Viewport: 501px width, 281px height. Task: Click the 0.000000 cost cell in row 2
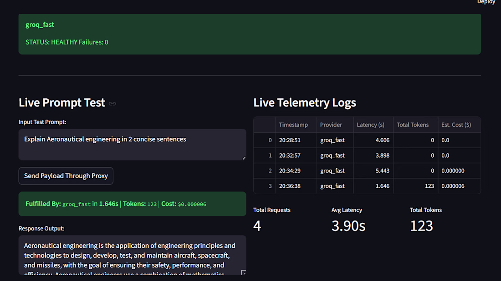[459, 171]
